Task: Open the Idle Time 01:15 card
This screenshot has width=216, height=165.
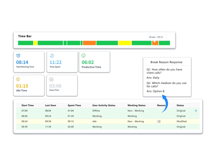Action: coord(29,85)
